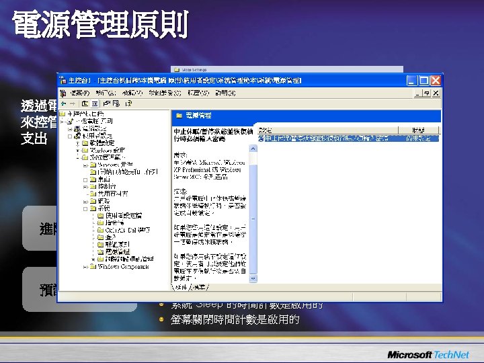This screenshot has height=363, width=484.
Task: Expand the 控制台 folder
Action: click(x=85, y=186)
